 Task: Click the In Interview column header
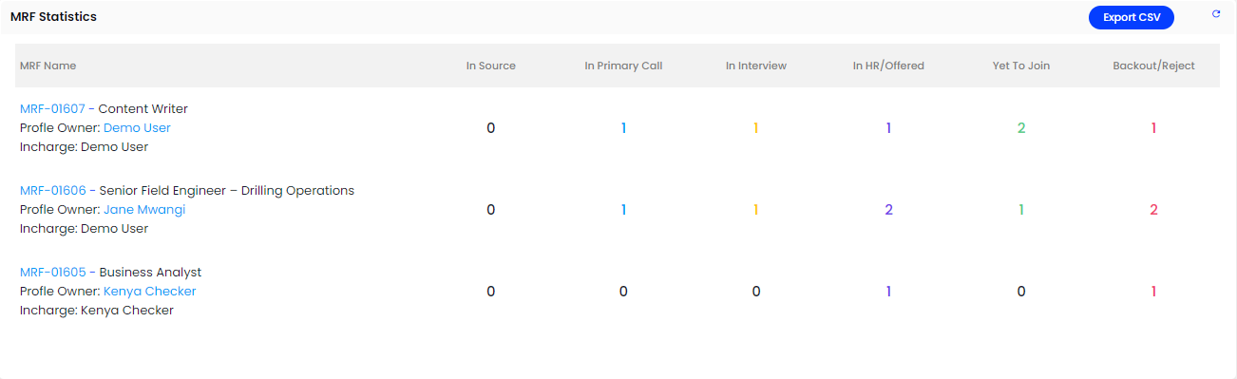click(x=756, y=66)
